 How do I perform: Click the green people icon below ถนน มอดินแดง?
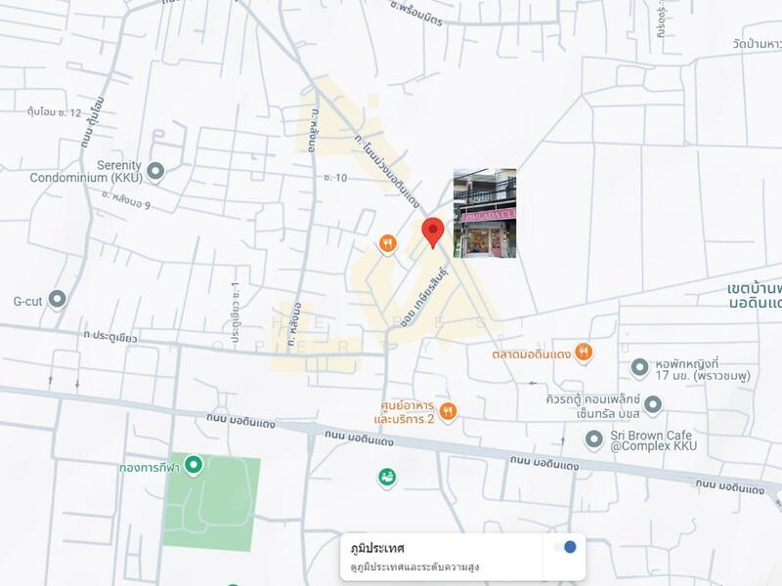(387, 478)
